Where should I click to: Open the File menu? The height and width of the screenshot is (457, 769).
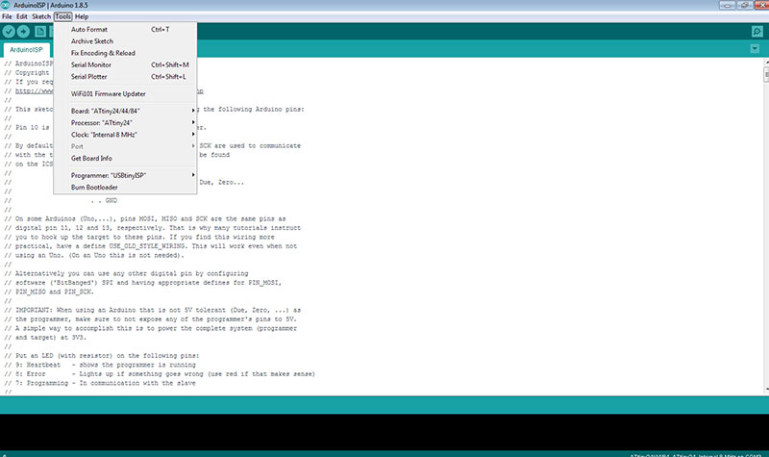tap(7, 16)
